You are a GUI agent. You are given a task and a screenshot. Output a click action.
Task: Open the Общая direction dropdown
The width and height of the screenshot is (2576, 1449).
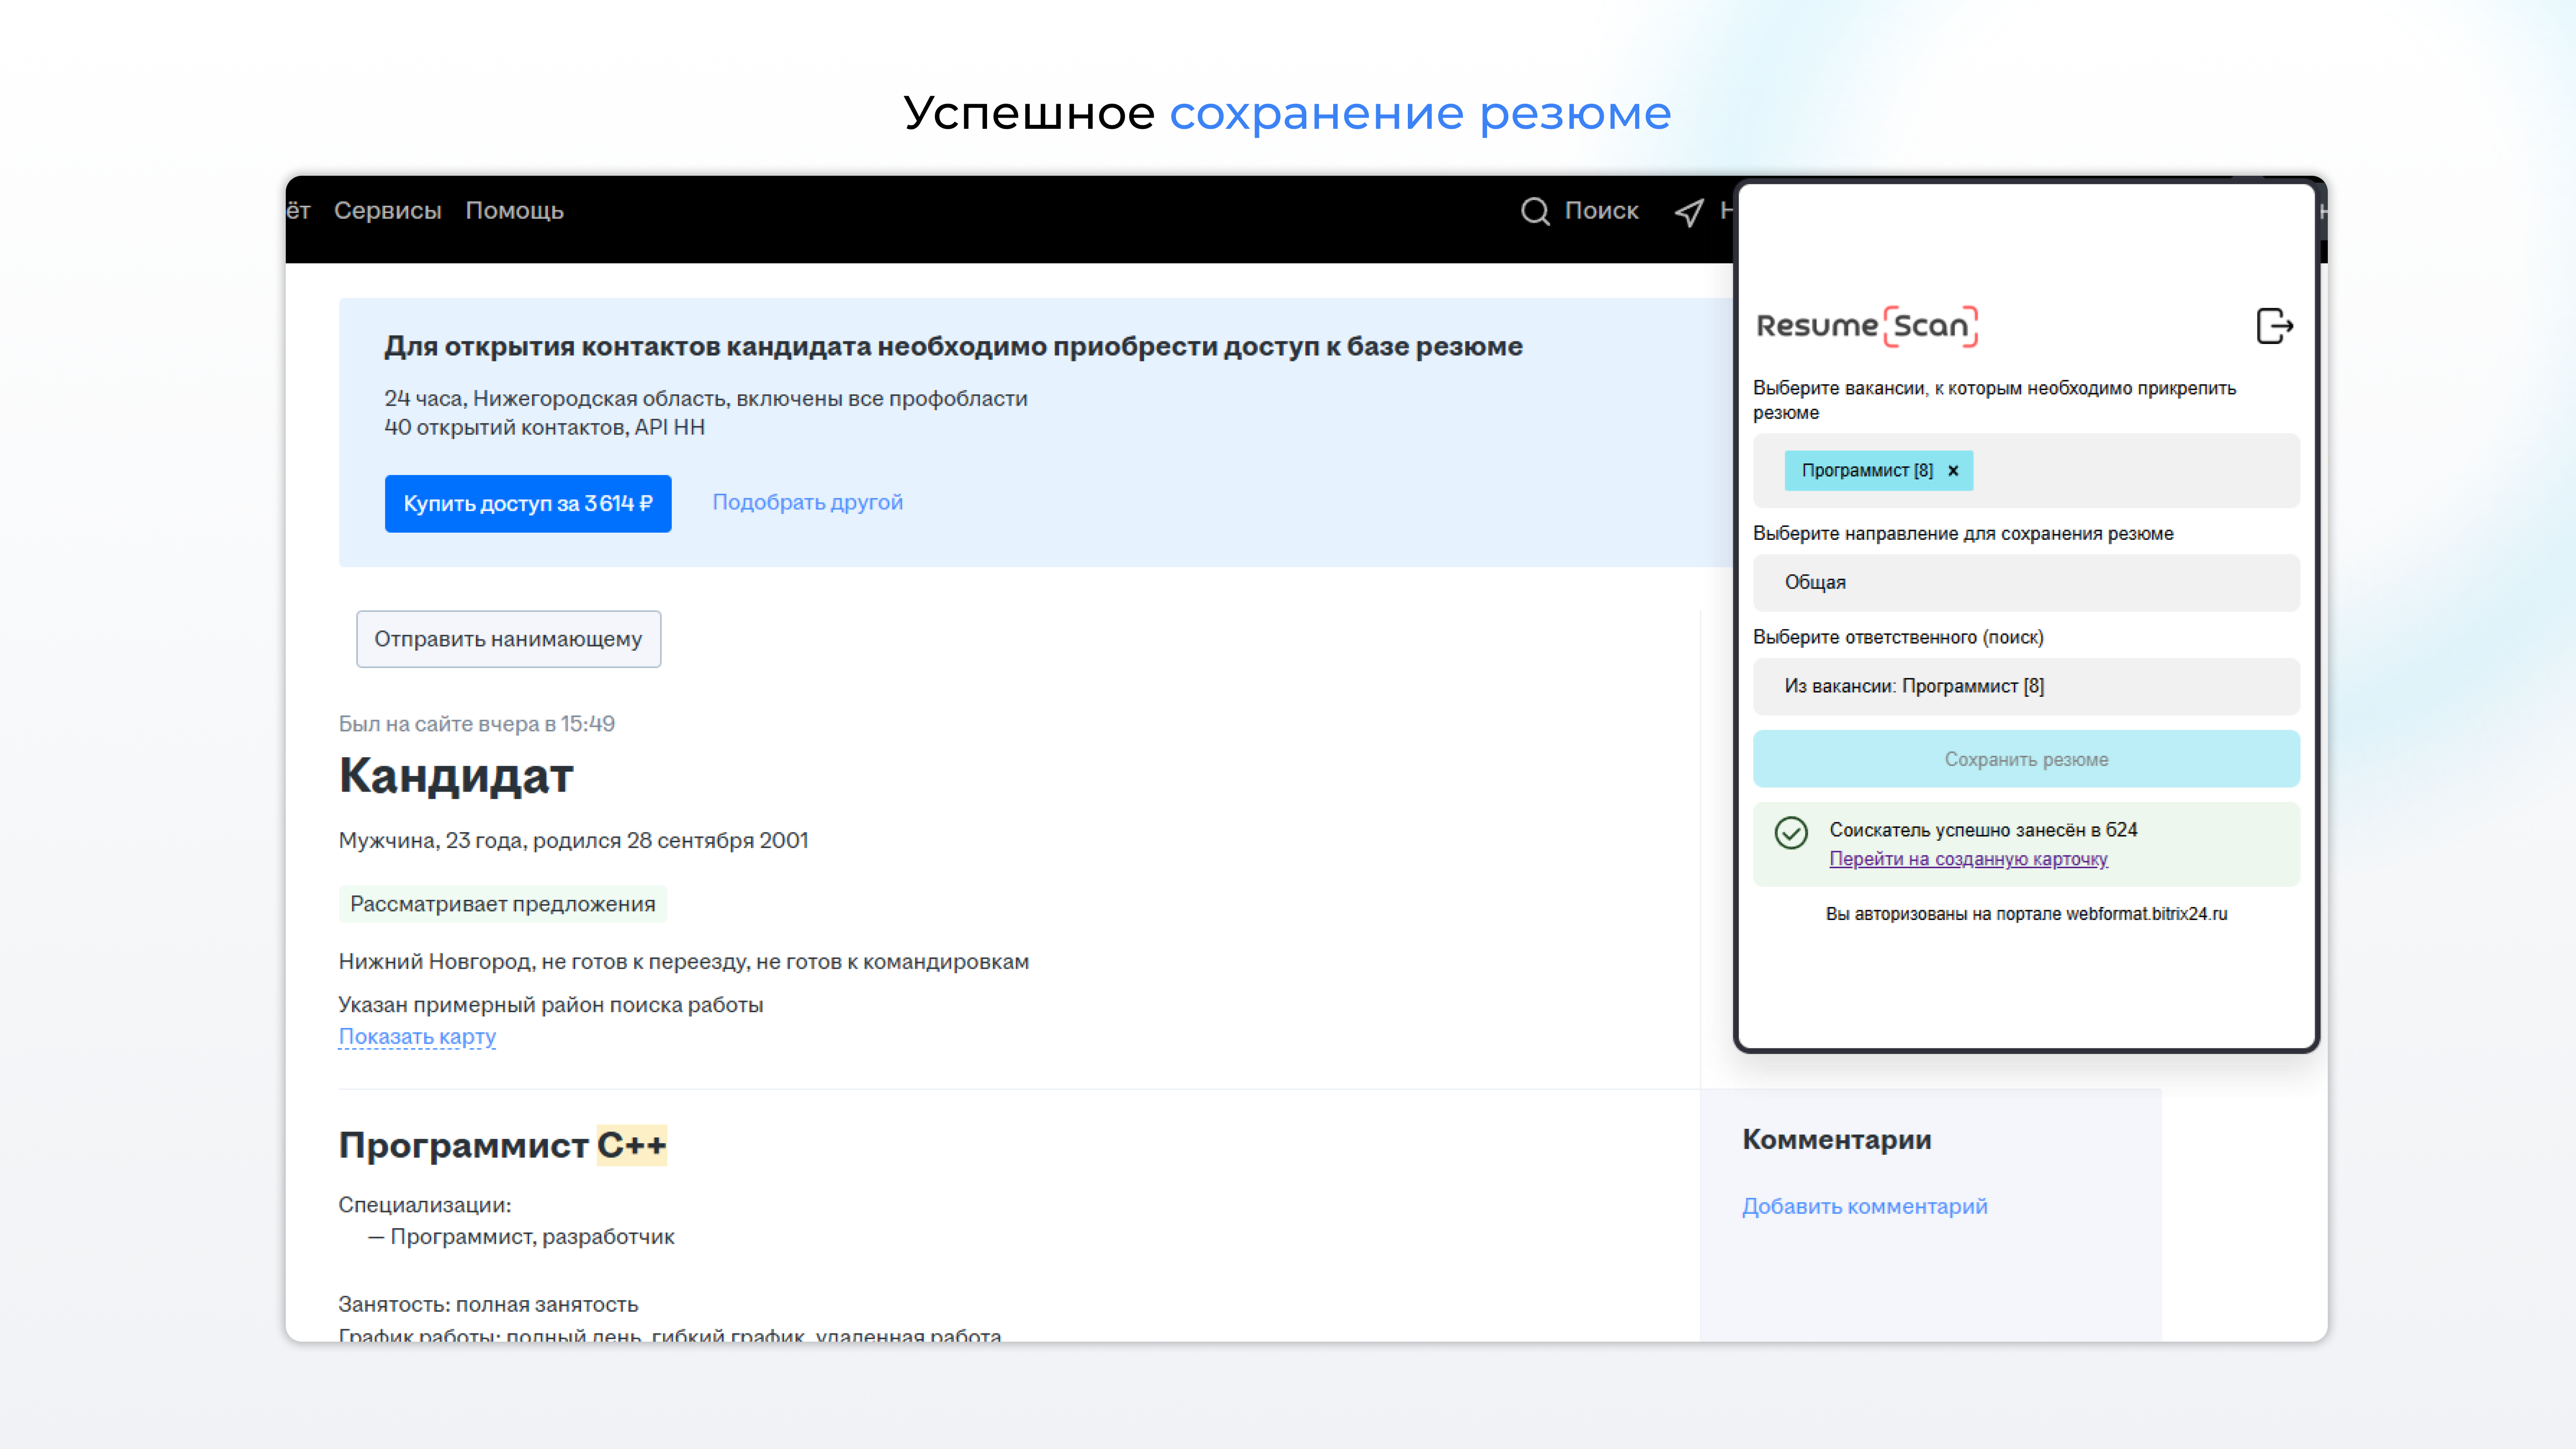(x=2026, y=582)
